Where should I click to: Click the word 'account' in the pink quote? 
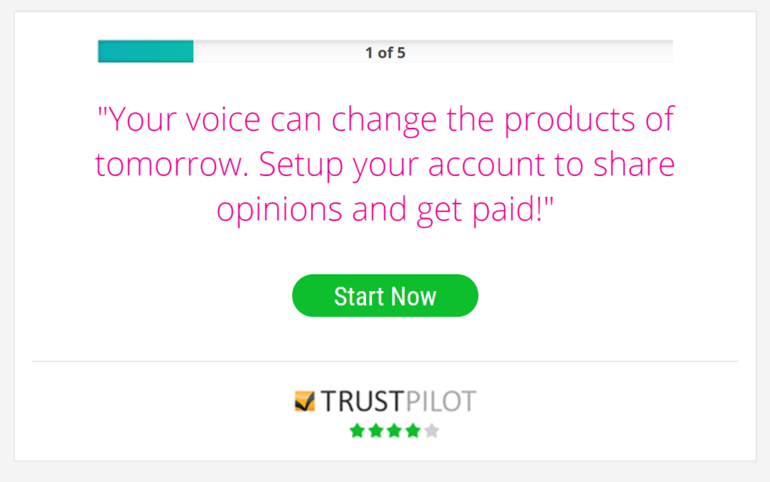pyautogui.click(x=487, y=165)
